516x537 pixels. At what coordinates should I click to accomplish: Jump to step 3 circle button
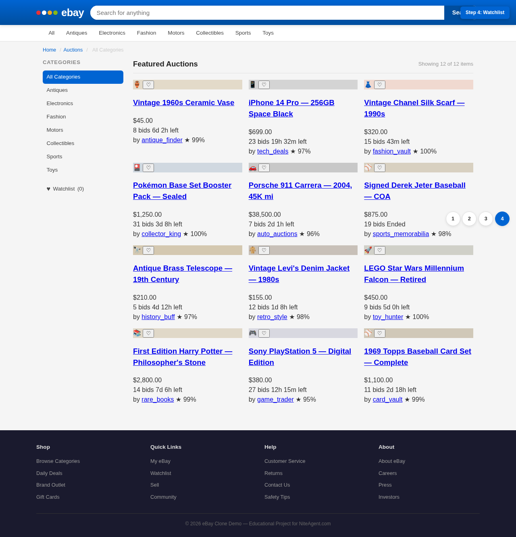(x=486, y=219)
